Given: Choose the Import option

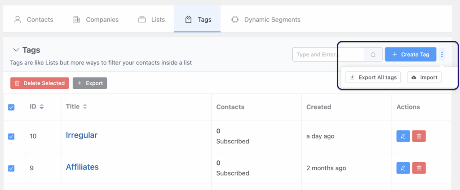Looking at the screenshot, I should [424, 77].
